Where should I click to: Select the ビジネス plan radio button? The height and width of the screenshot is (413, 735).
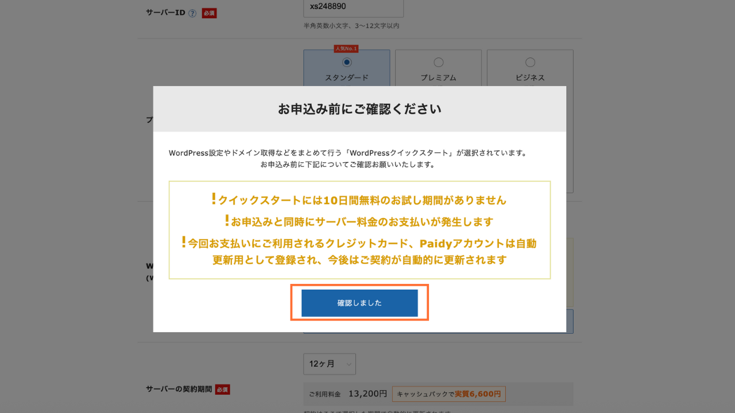tap(531, 63)
